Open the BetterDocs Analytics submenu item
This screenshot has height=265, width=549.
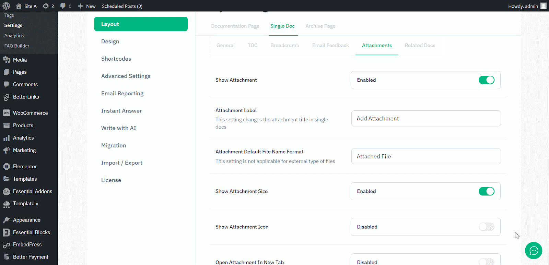click(14, 35)
